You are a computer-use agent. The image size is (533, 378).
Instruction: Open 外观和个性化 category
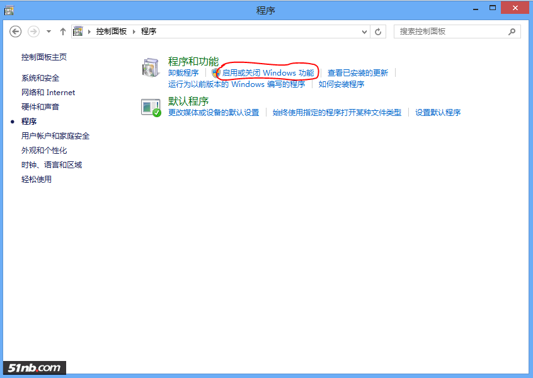coord(44,150)
